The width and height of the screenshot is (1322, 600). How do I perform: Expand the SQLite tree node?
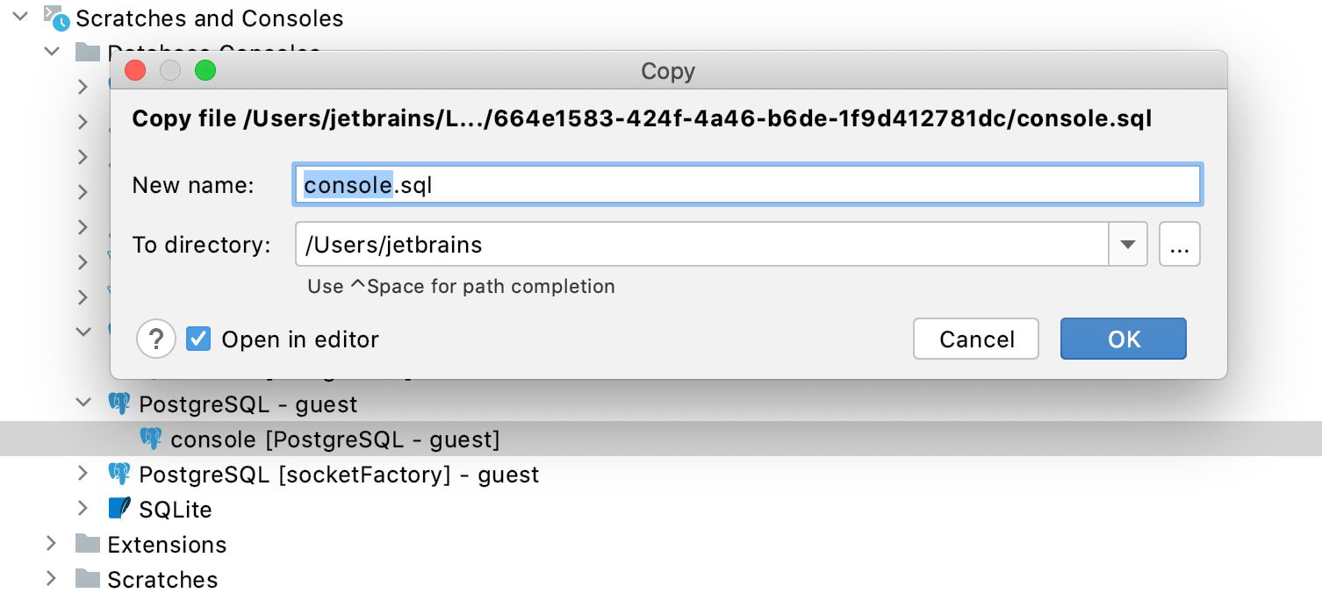pos(82,509)
